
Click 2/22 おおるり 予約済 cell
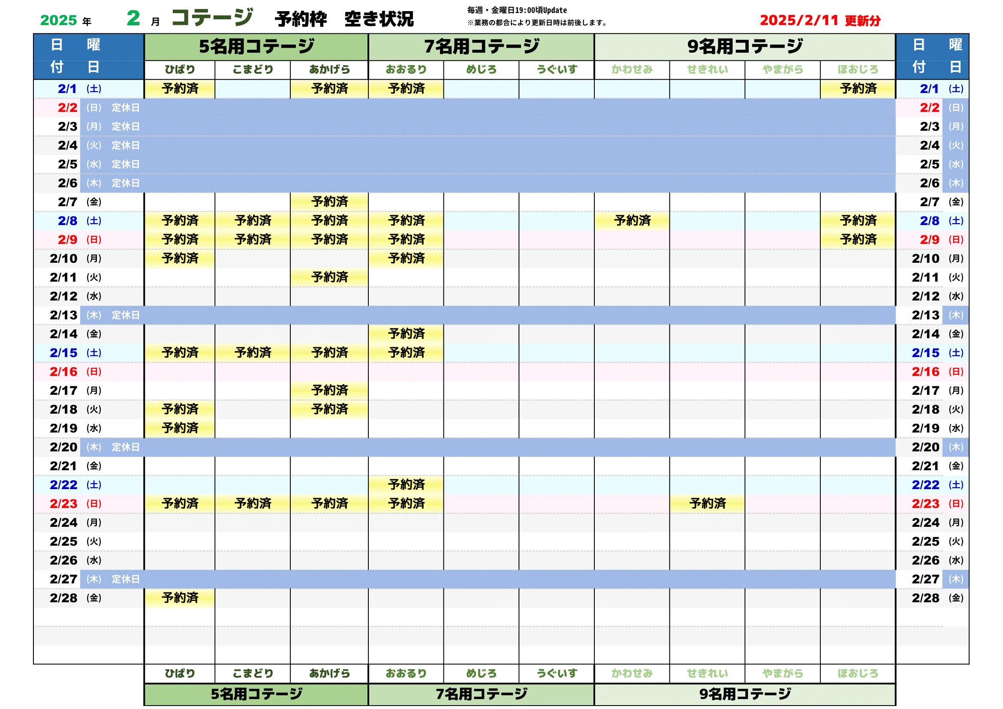pyautogui.click(x=406, y=485)
